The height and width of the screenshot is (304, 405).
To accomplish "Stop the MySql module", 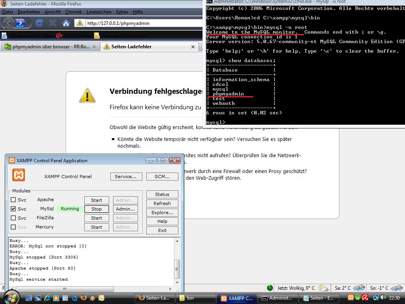I will pyautogui.click(x=97, y=209).
